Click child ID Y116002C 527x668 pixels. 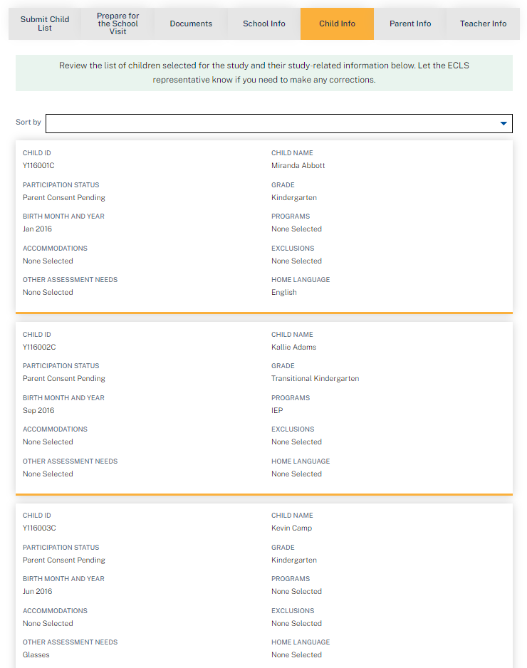[x=38, y=348]
